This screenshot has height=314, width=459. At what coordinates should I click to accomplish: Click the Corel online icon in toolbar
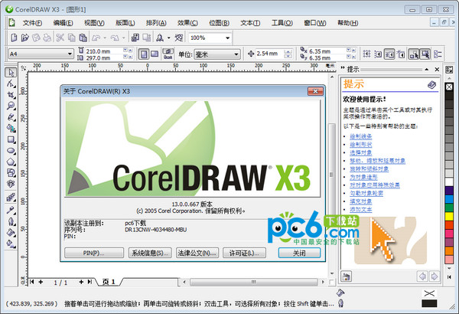[x=179, y=38]
